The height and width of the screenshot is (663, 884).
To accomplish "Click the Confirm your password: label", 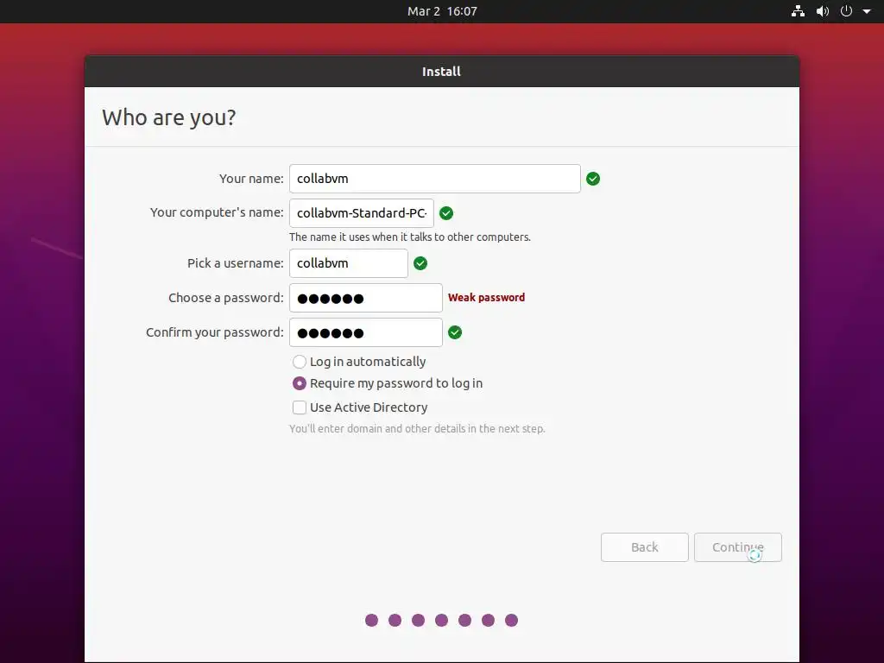I will 215,332.
